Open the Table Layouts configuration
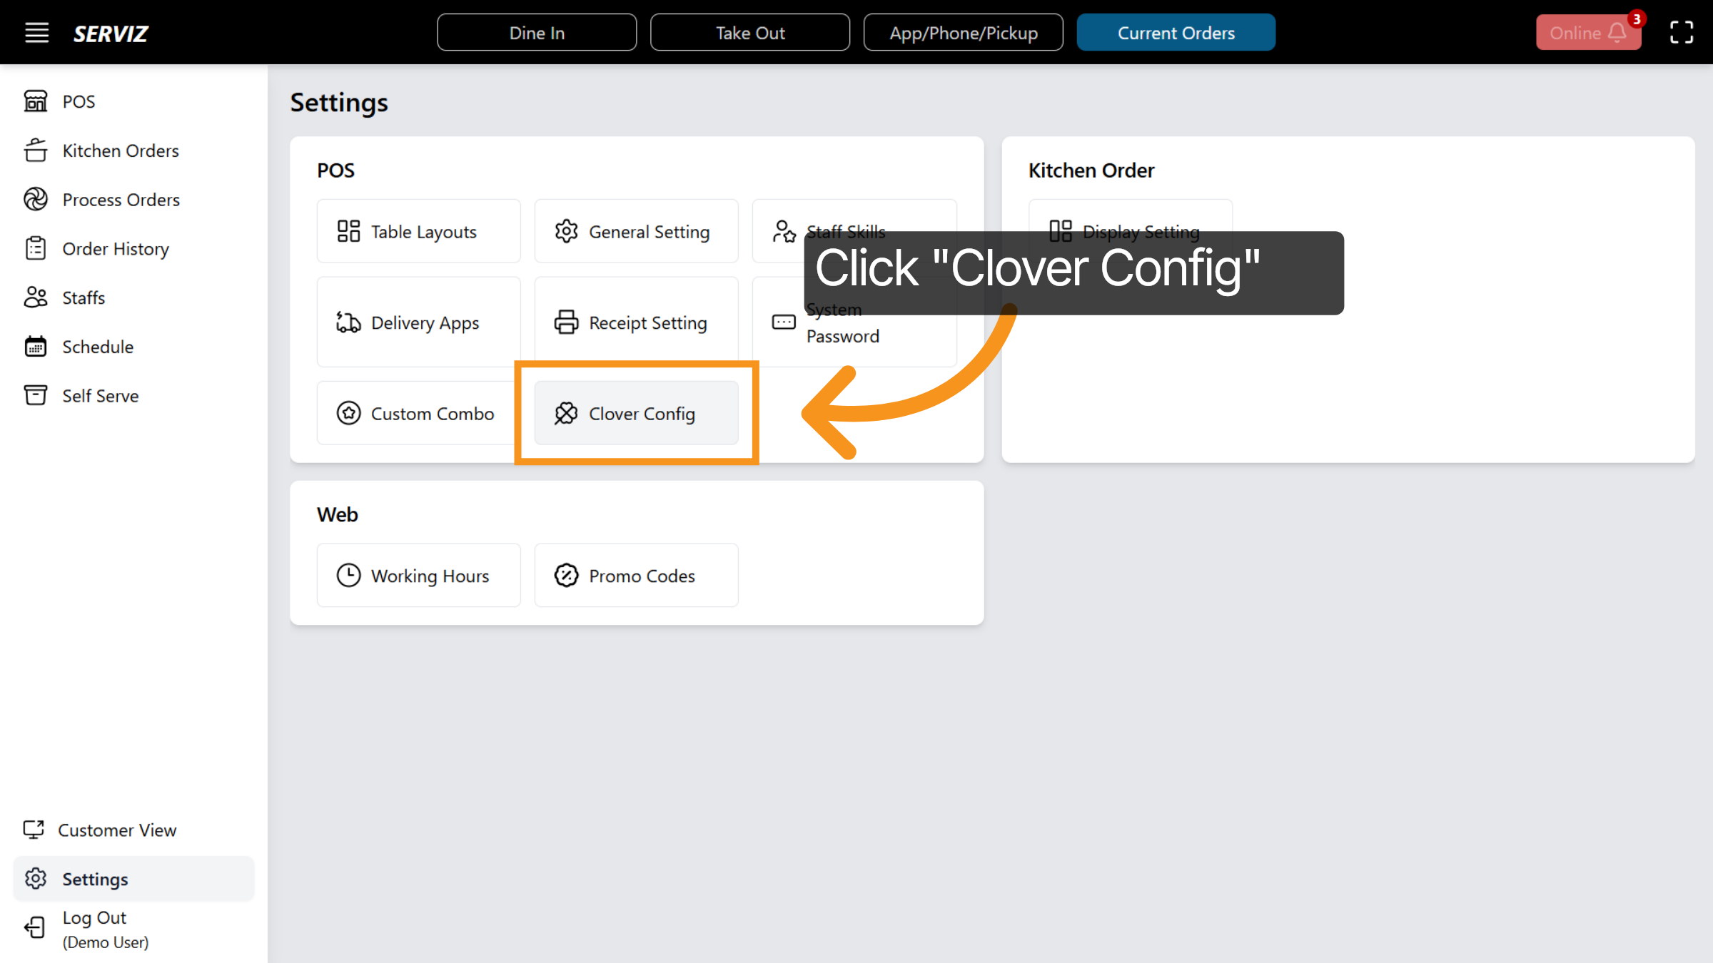 coord(418,231)
